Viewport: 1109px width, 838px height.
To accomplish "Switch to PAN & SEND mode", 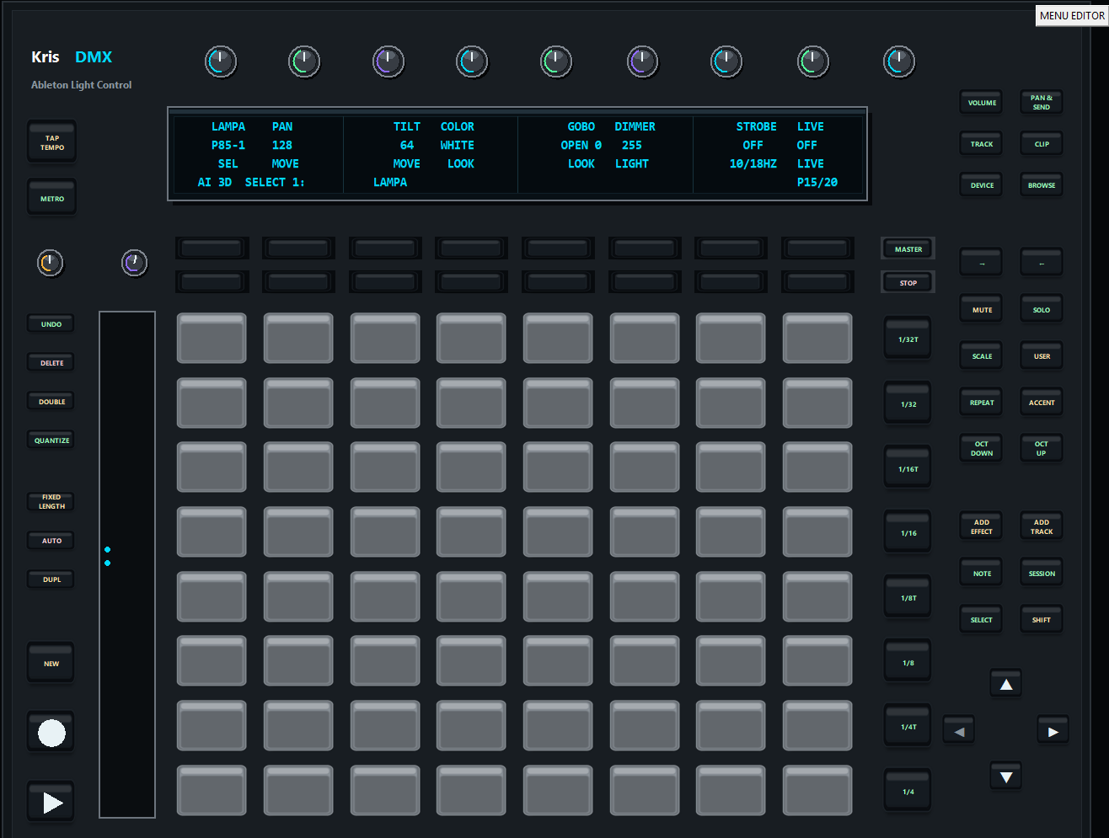I will point(1042,103).
